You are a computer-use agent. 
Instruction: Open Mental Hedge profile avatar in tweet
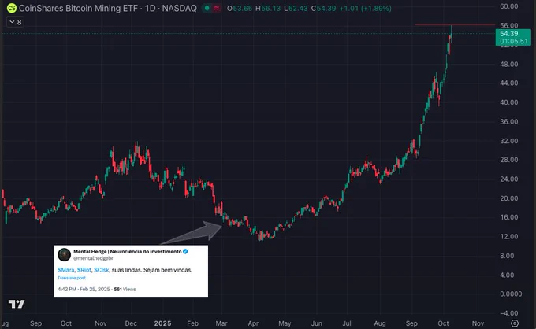[64, 254]
